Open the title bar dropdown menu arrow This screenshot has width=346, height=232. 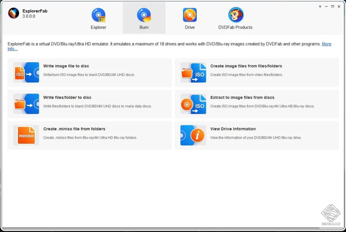(x=320, y=7)
